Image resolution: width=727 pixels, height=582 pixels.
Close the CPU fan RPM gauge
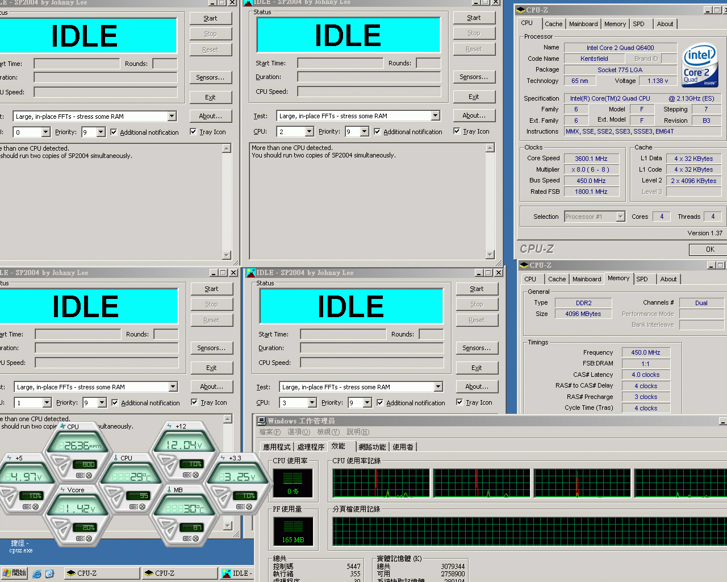click(x=89, y=475)
